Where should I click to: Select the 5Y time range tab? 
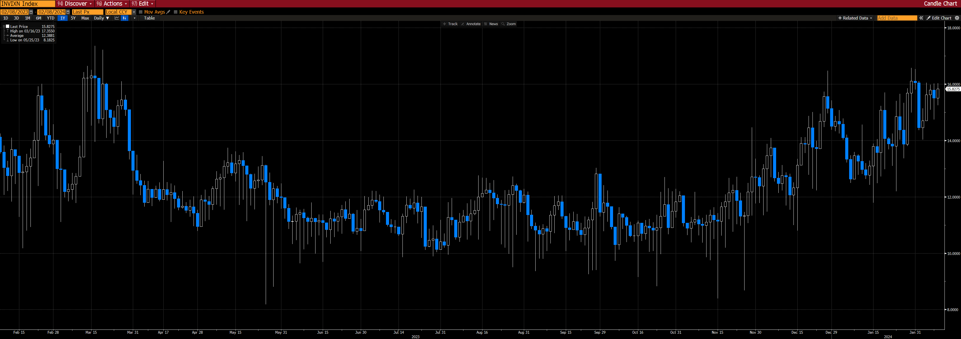point(73,18)
